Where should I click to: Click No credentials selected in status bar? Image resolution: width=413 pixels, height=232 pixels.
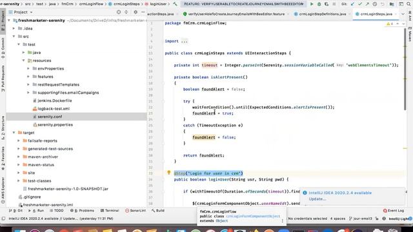click(x=307, y=218)
